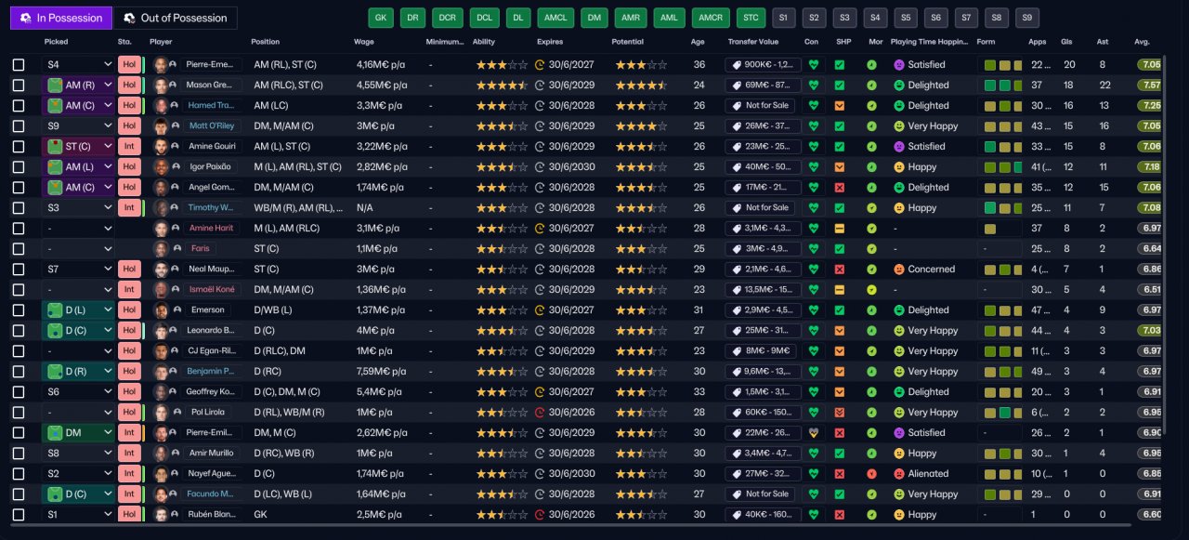Open the S8 picked dropdown for Amir Murillo
Viewport: 1189px width, 540px height.
pyautogui.click(x=78, y=454)
